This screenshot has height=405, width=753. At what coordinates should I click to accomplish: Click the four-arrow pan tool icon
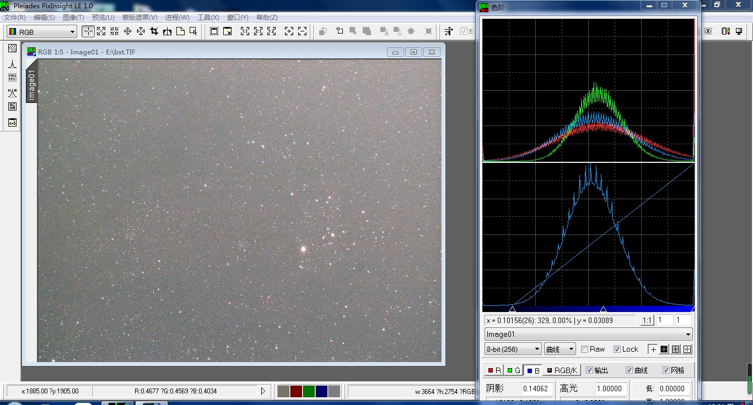[x=128, y=31]
